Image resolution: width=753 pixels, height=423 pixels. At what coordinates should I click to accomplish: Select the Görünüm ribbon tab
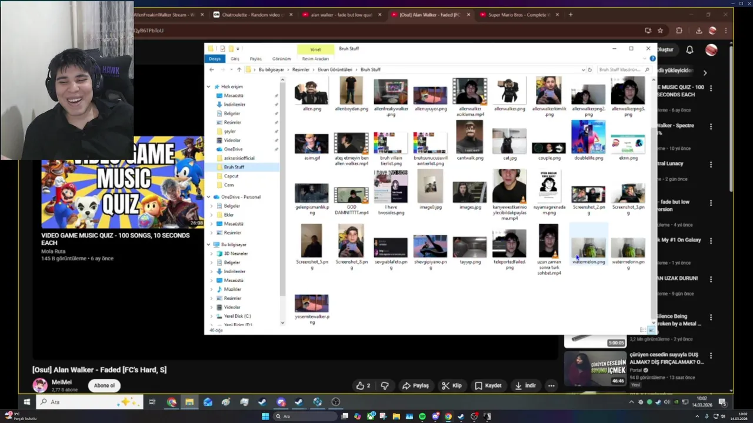coord(281,59)
